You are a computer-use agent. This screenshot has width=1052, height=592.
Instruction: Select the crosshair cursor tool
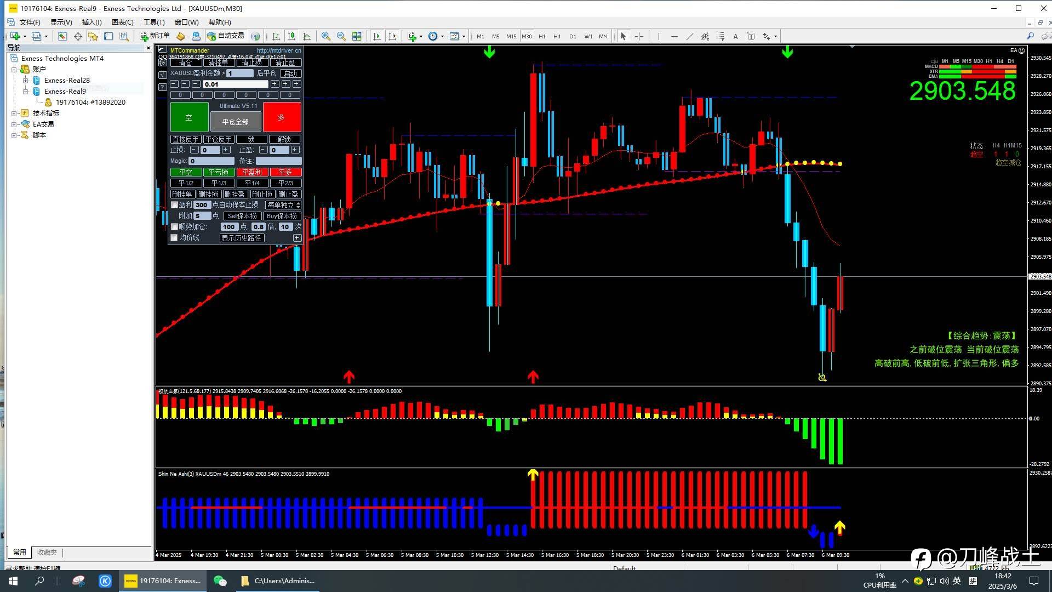(x=639, y=36)
